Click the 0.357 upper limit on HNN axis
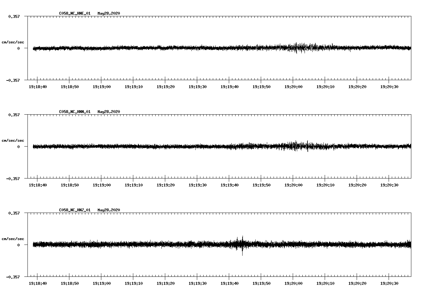This screenshot has height=295, width=434. [x=14, y=115]
